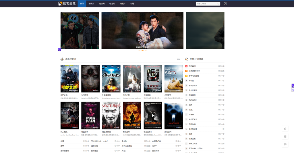This screenshot has width=294, height=153.
Task: Click the play icon on Halloween II poster
Action: [153, 116]
